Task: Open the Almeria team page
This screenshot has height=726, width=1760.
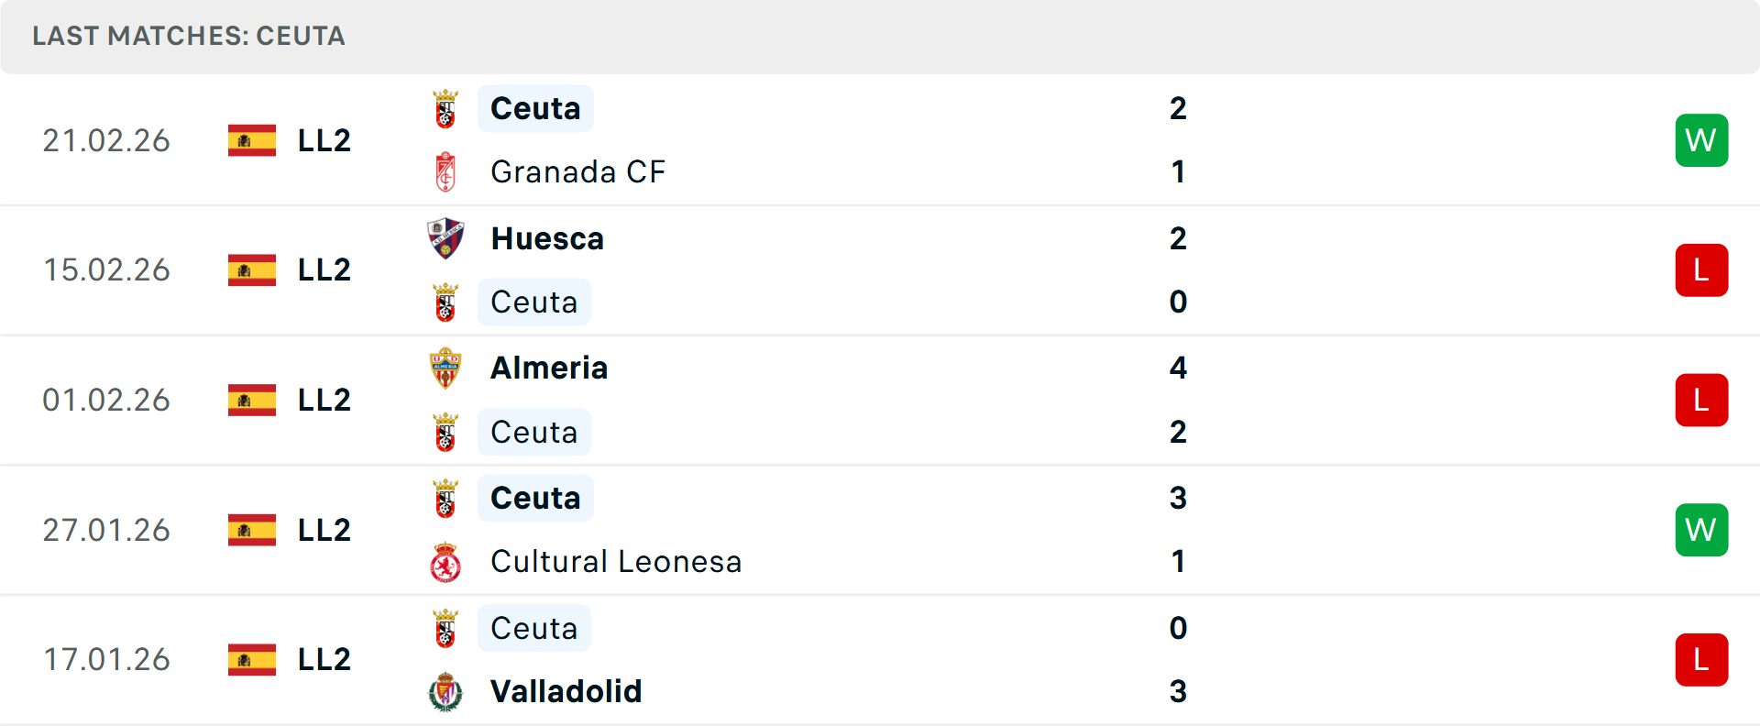Action: (549, 368)
